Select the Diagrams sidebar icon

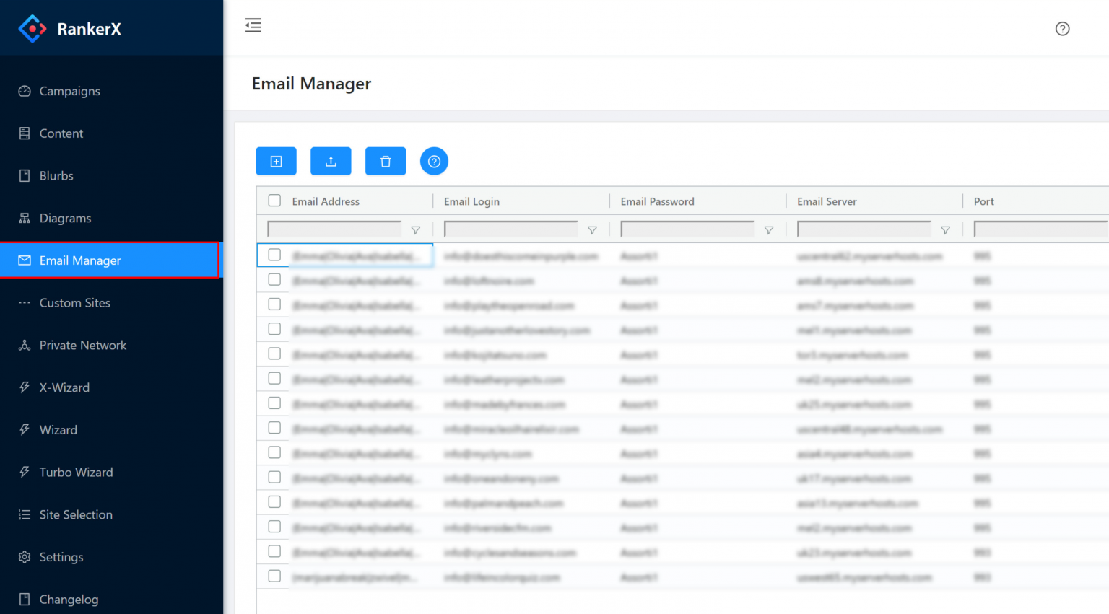point(24,218)
